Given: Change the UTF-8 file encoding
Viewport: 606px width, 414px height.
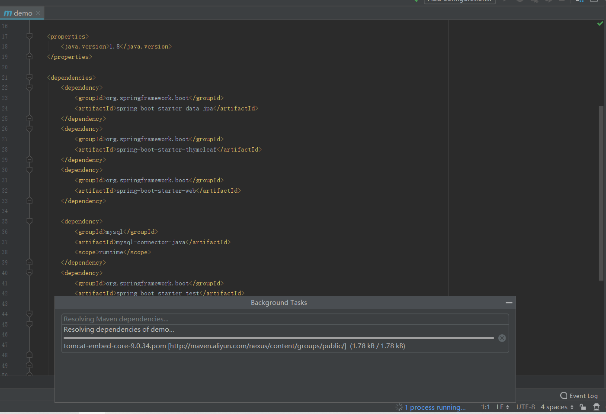Looking at the screenshot, I should [526, 407].
